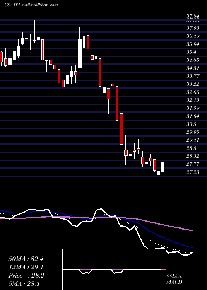Click the 36.49 price axis label

(193, 36)
